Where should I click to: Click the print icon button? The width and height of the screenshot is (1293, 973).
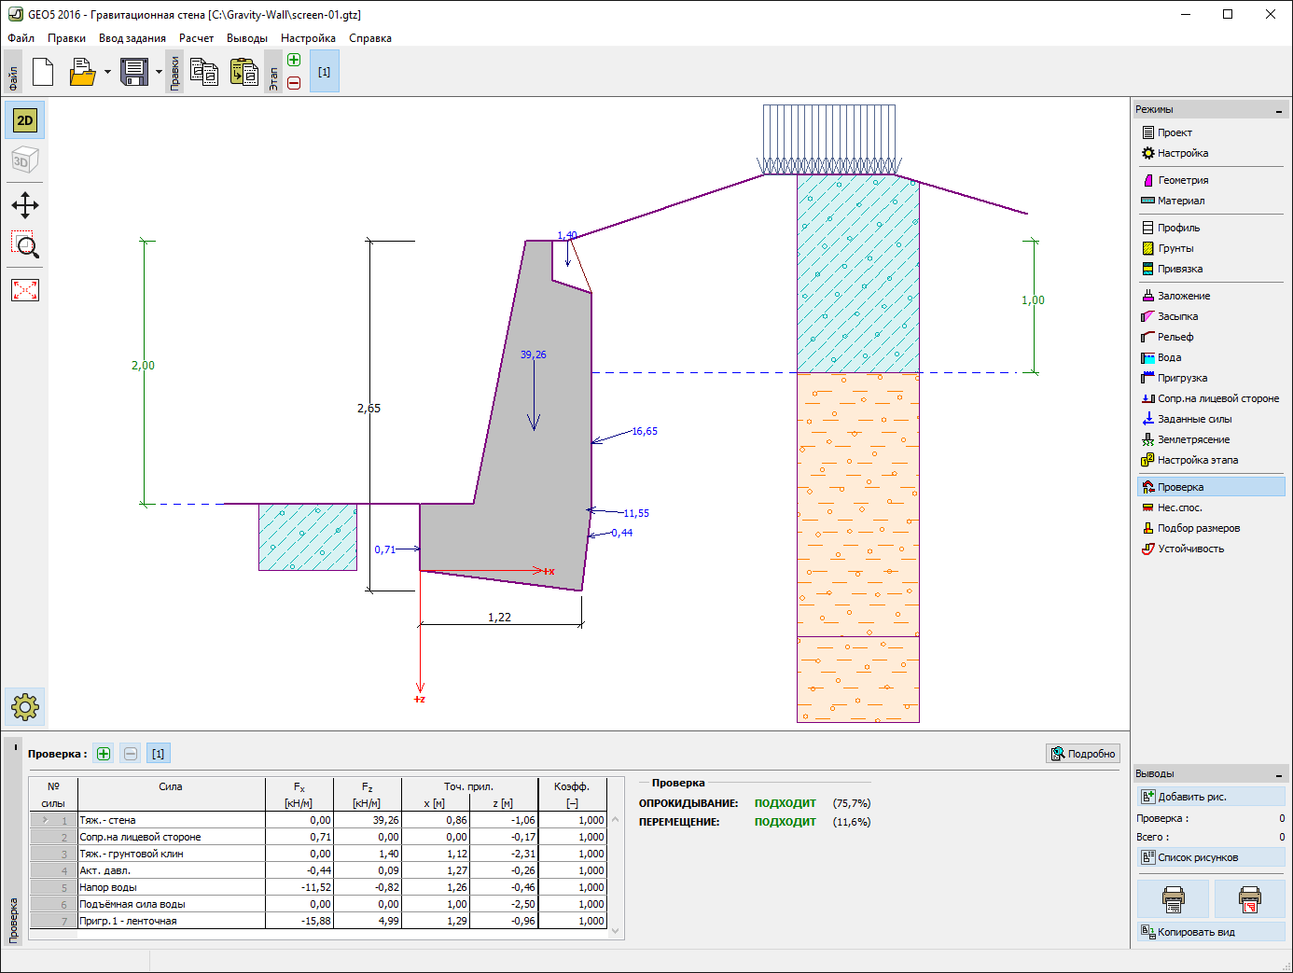pyautogui.click(x=1174, y=899)
